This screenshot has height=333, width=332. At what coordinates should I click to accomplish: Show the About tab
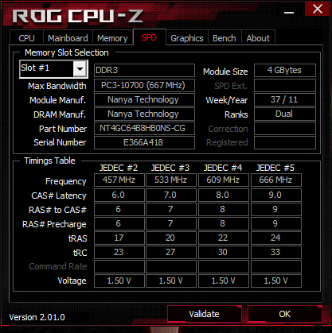[258, 38]
